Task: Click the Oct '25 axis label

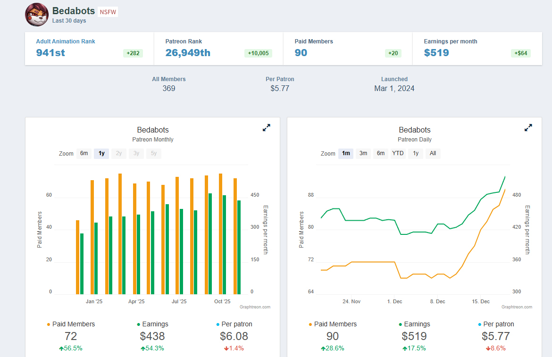Action: tap(222, 301)
